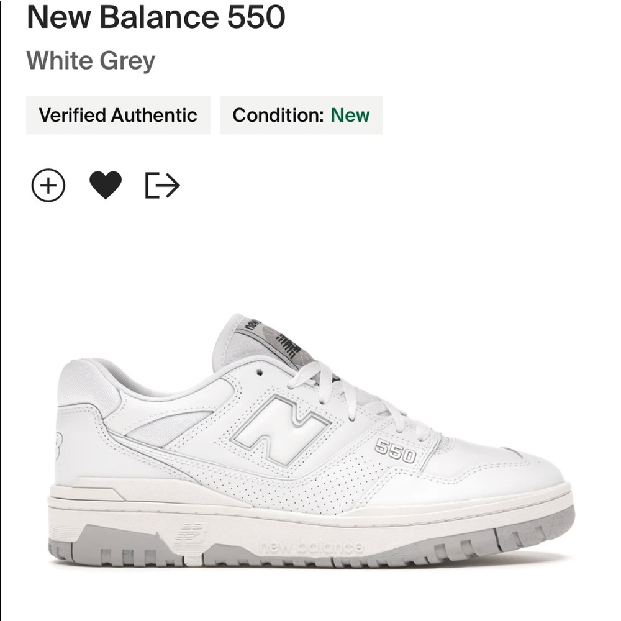621x621 pixels.
Task: Click the 550 logo on the shoe
Action: click(396, 451)
